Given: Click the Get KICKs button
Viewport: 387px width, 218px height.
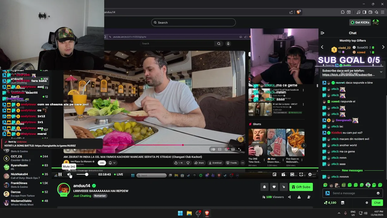Looking at the screenshot, I should pos(360,22).
